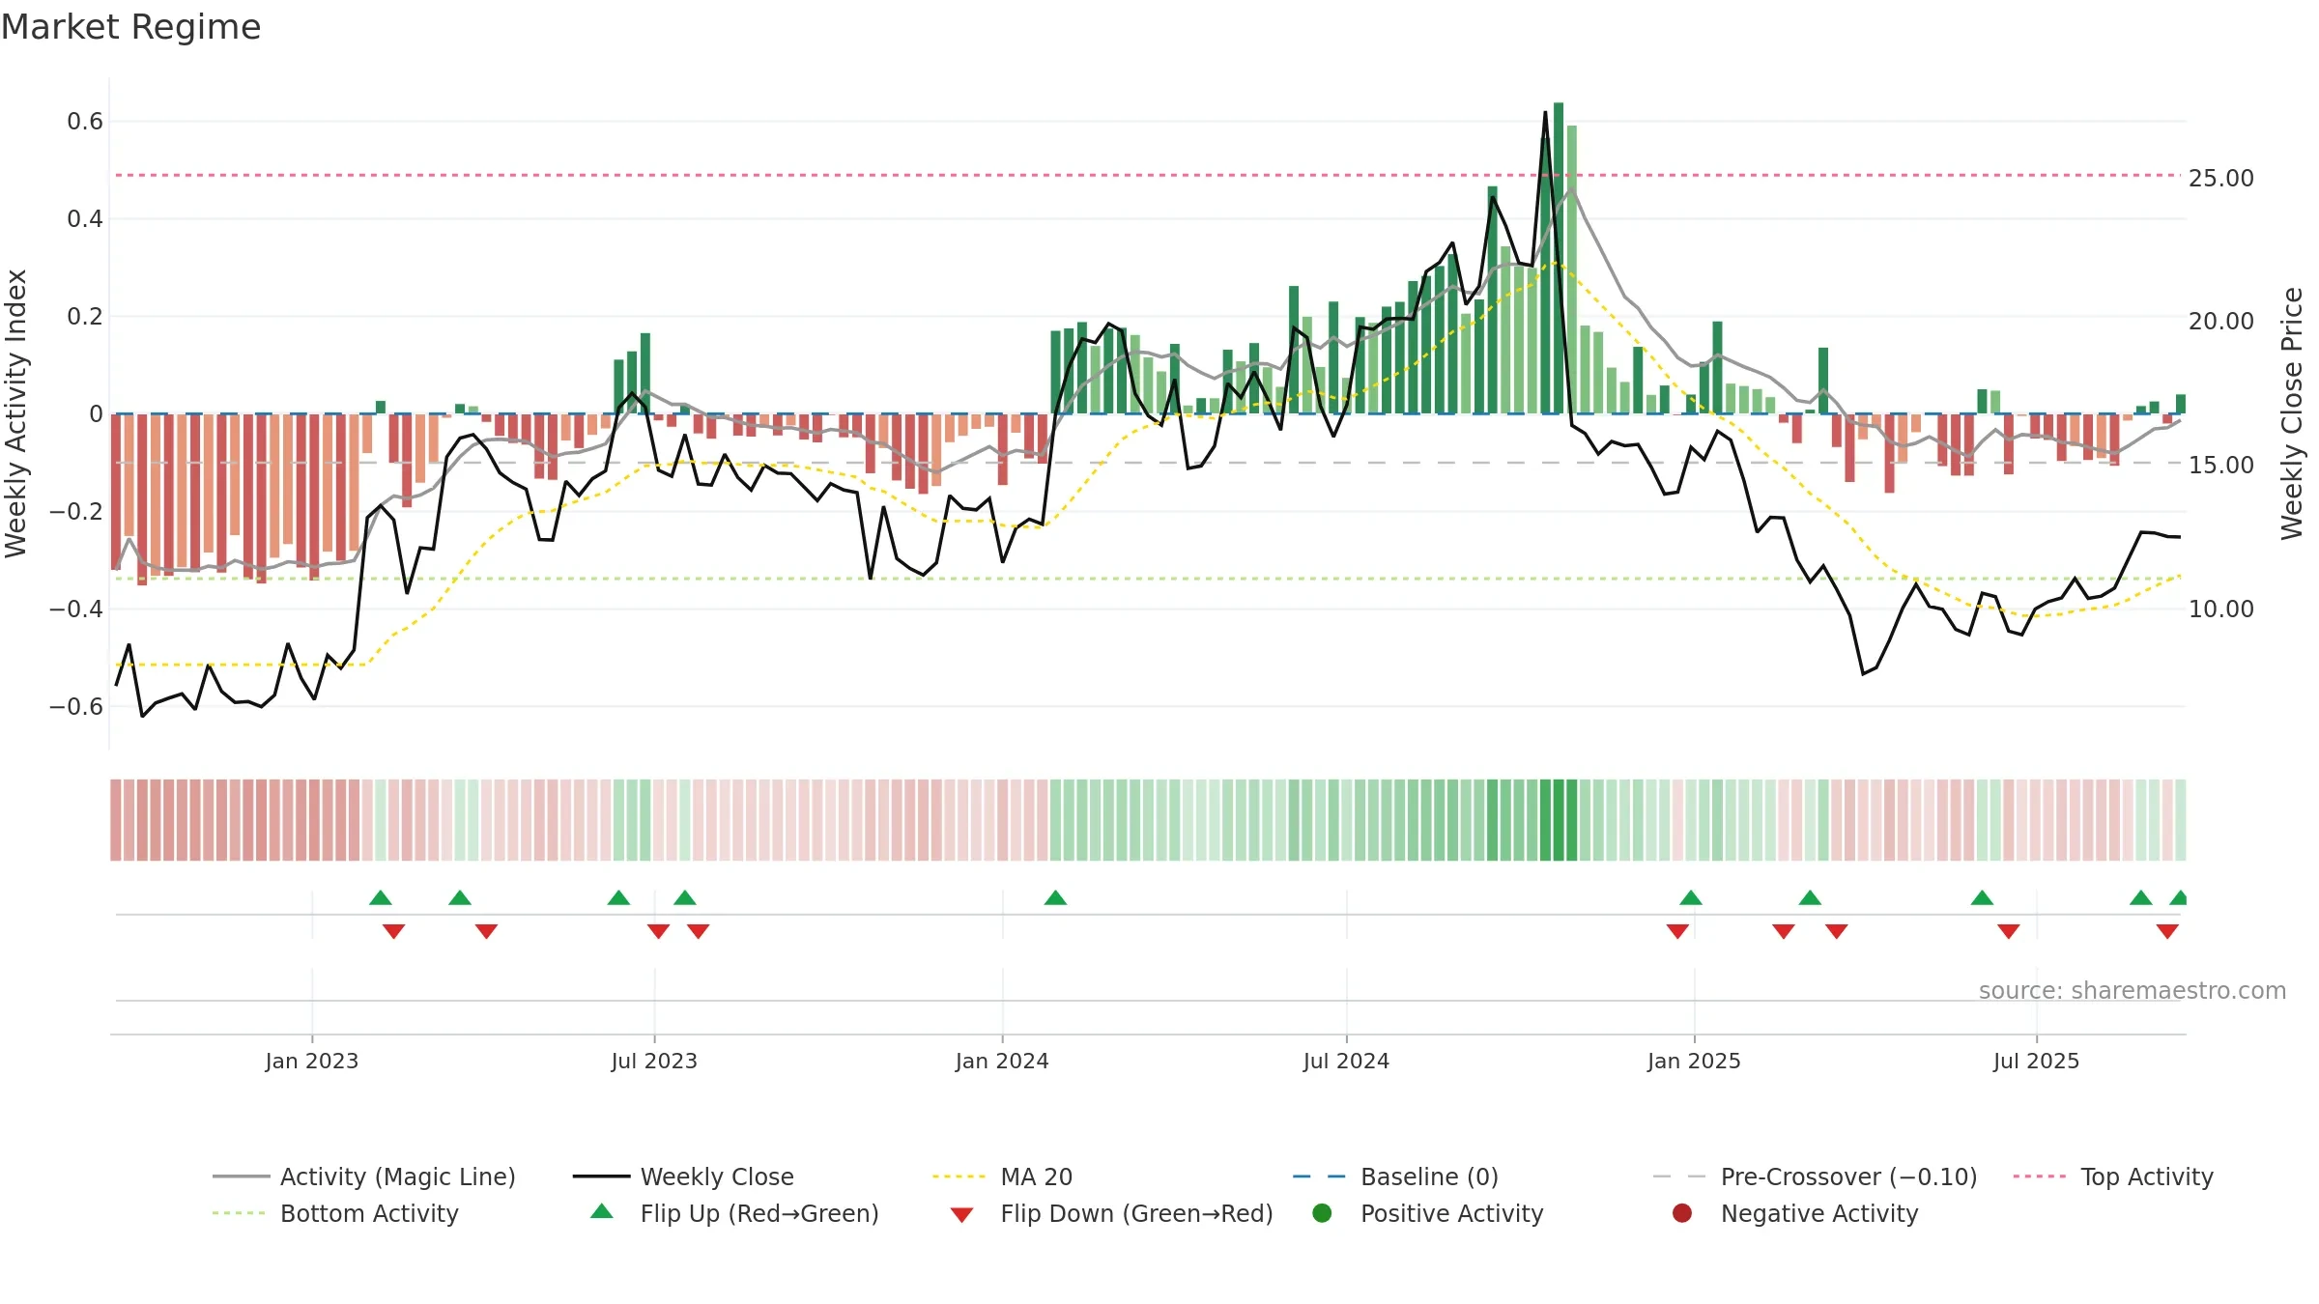Screen dimensions: 2319x1304
Task: Click the 0.6 activity axis label
Action: pos(85,121)
